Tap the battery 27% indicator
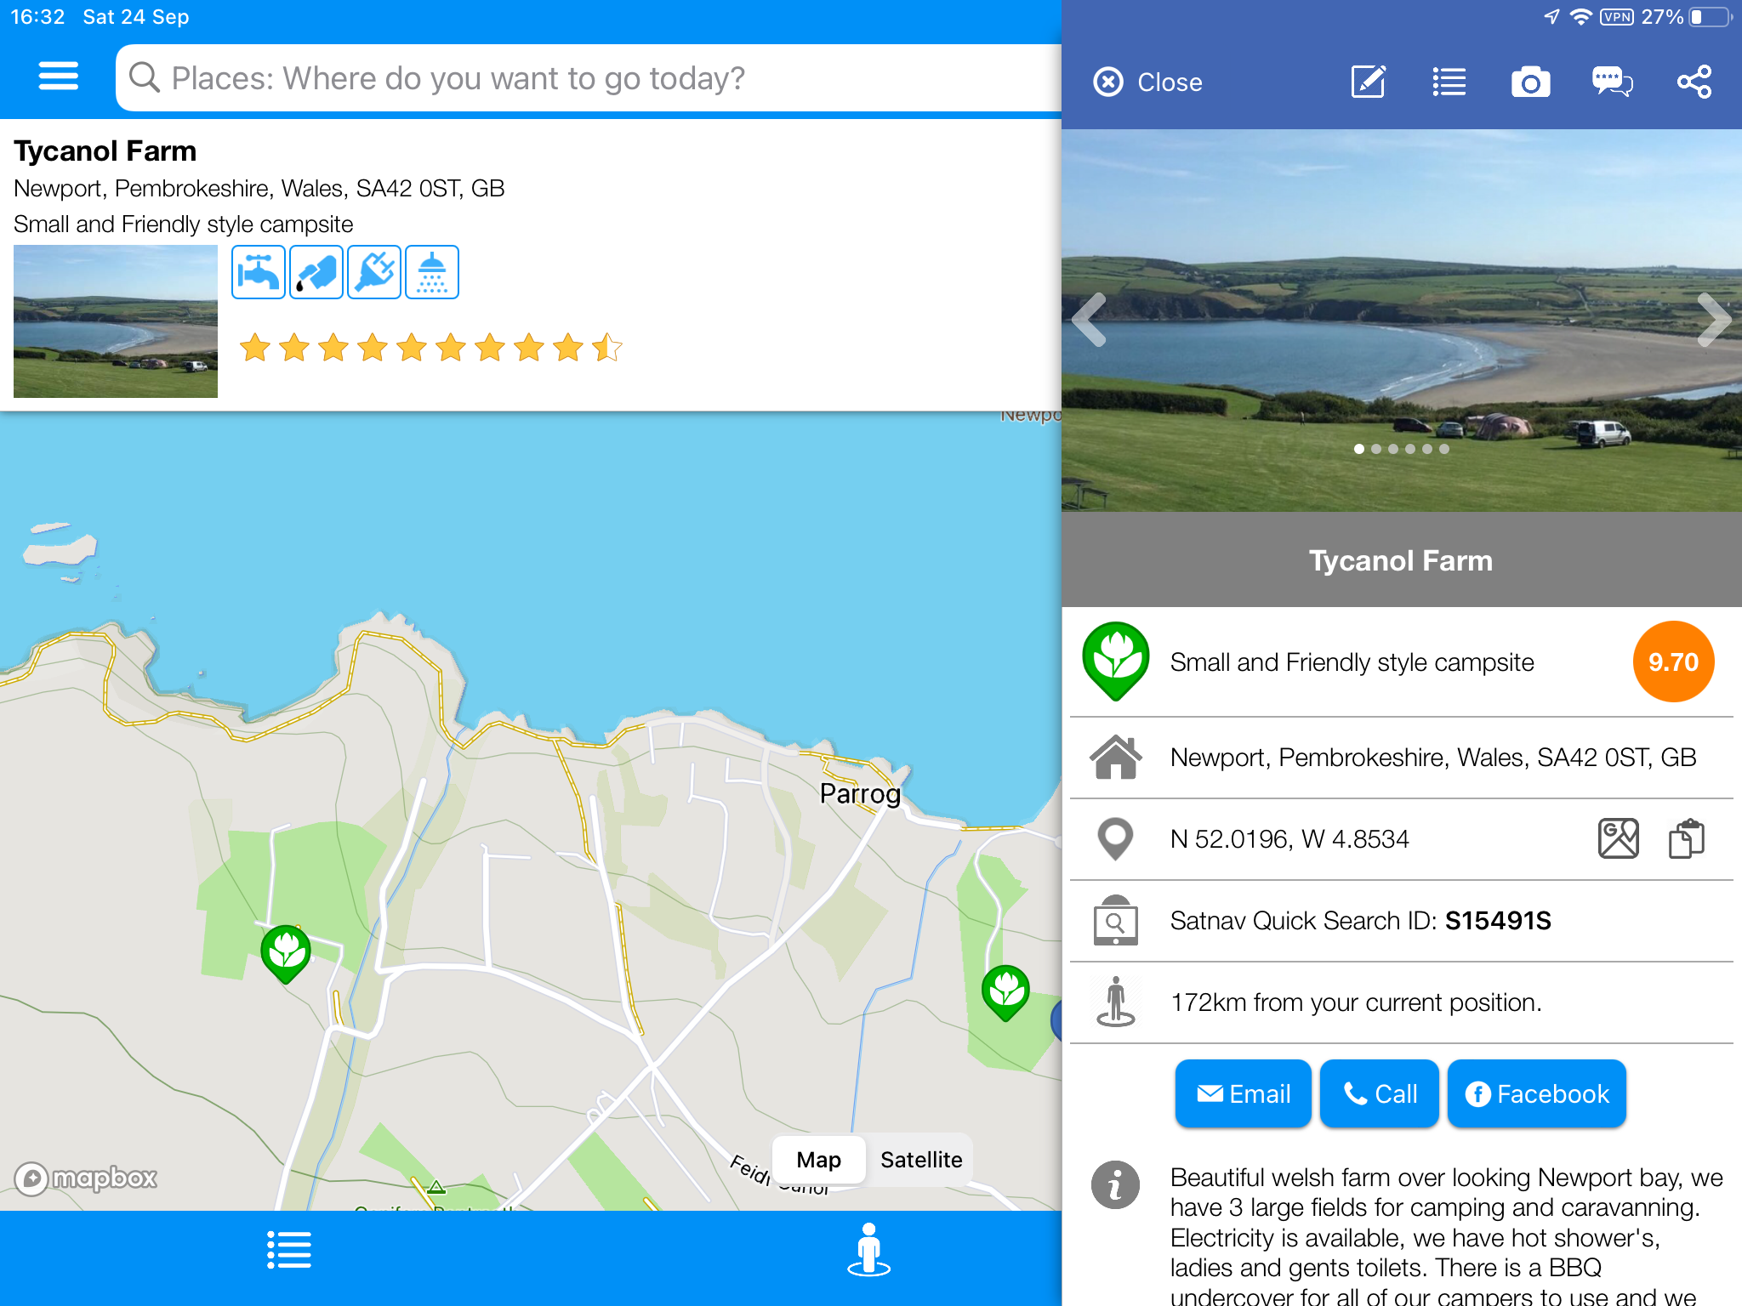The image size is (1742, 1306). pos(1686,17)
